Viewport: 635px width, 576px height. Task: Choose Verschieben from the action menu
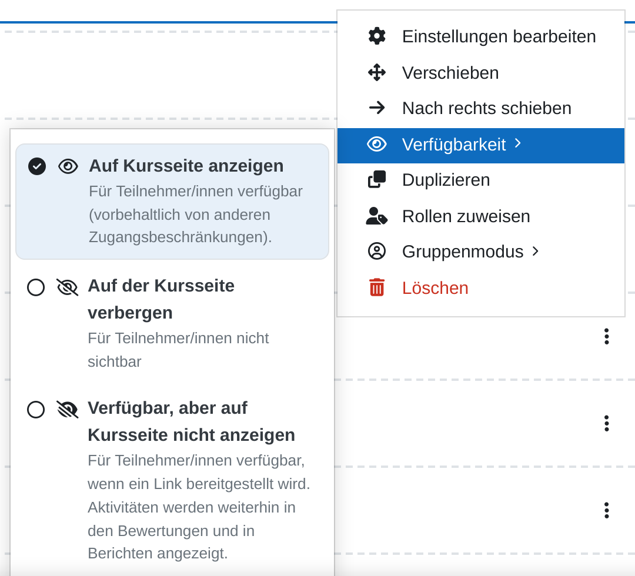(481, 72)
